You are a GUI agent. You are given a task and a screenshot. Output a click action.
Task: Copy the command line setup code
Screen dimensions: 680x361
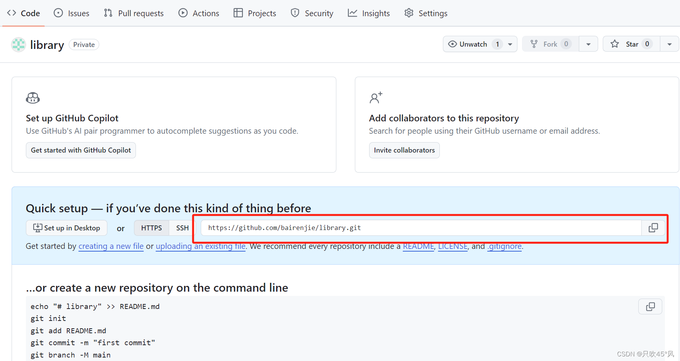pos(650,307)
